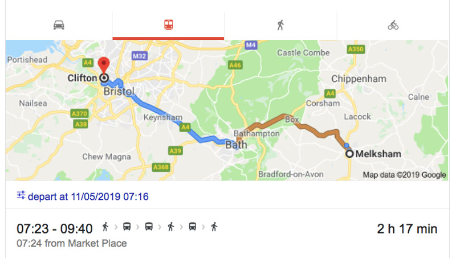The image size is (456, 258).
Task: Click the Bristol label on the map
Action: pyautogui.click(x=119, y=92)
